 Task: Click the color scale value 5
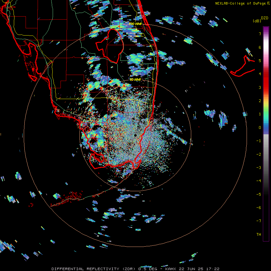260,61
